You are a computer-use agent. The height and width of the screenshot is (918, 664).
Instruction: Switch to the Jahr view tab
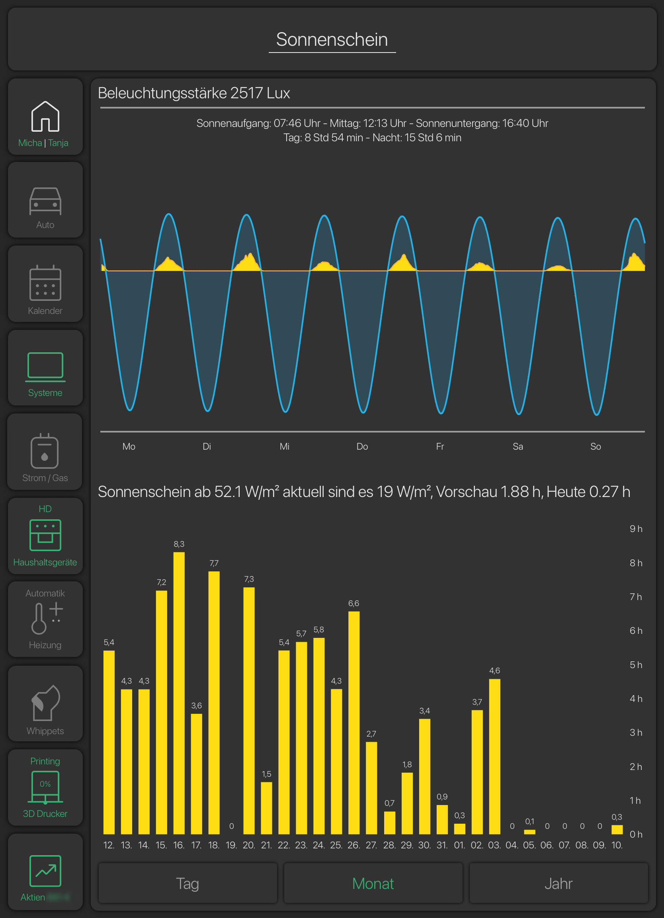559,883
